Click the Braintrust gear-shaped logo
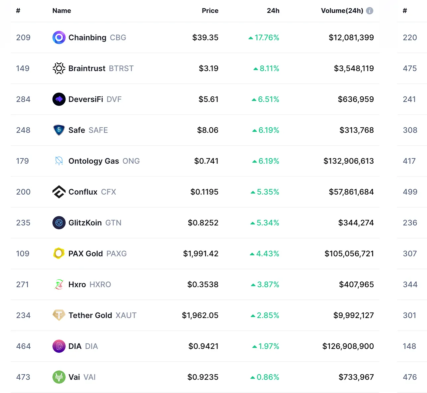The width and height of the screenshot is (427, 393). point(59,68)
